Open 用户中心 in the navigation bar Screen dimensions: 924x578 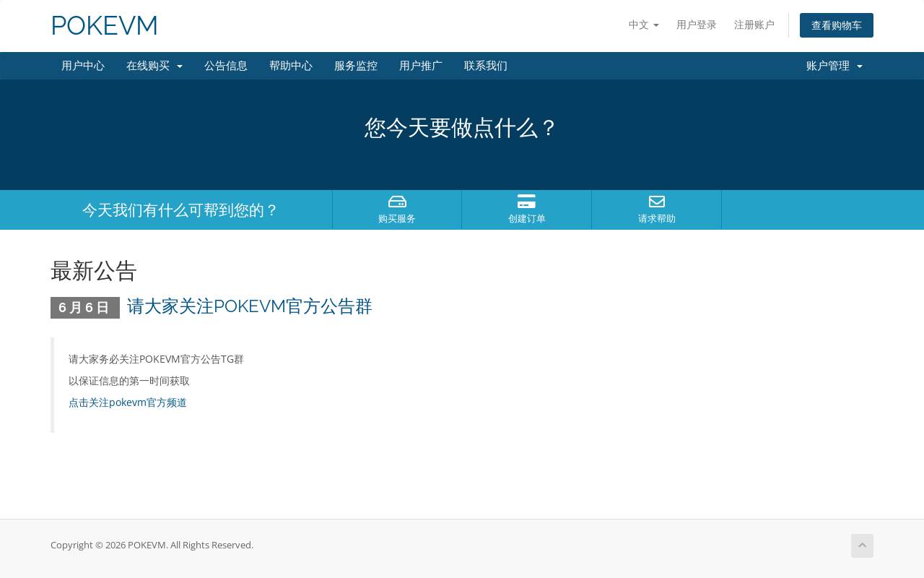(83, 66)
